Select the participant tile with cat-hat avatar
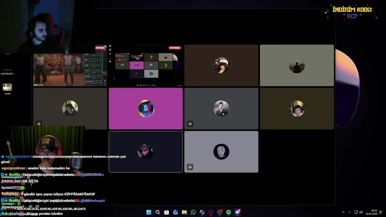The width and height of the screenshot is (386, 217). point(221,65)
